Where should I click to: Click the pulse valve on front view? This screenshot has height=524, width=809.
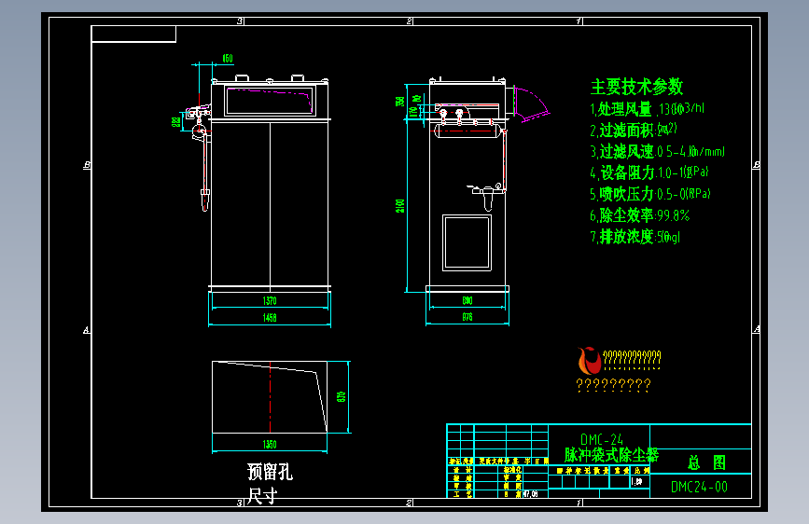[199, 123]
